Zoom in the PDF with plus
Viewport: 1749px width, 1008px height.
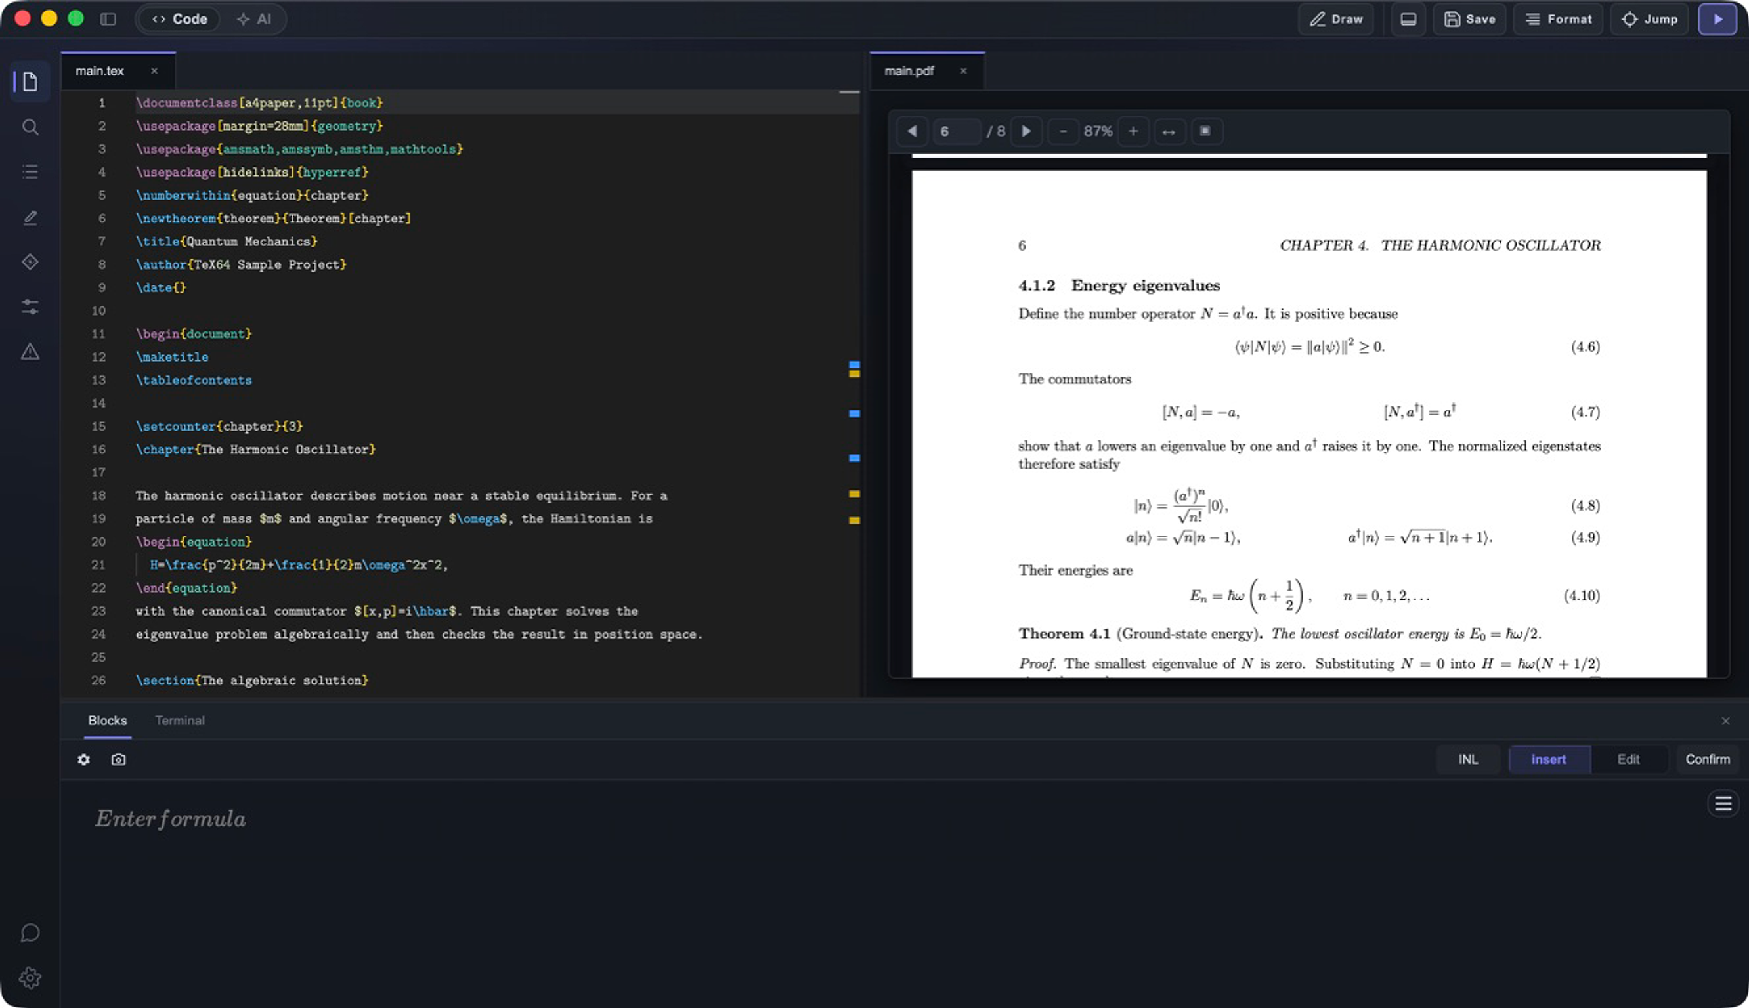click(x=1133, y=131)
